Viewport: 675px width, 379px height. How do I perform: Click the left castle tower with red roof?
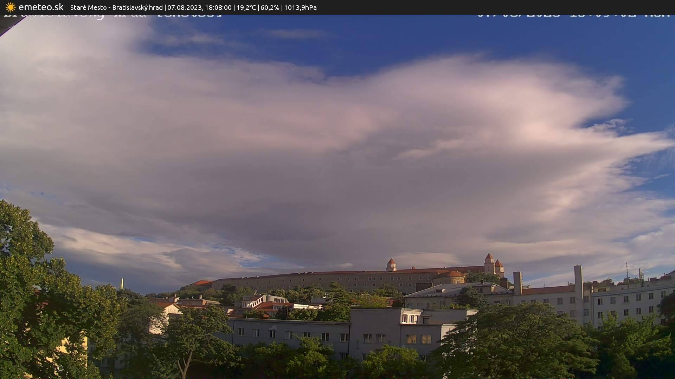(x=391, y=264)
